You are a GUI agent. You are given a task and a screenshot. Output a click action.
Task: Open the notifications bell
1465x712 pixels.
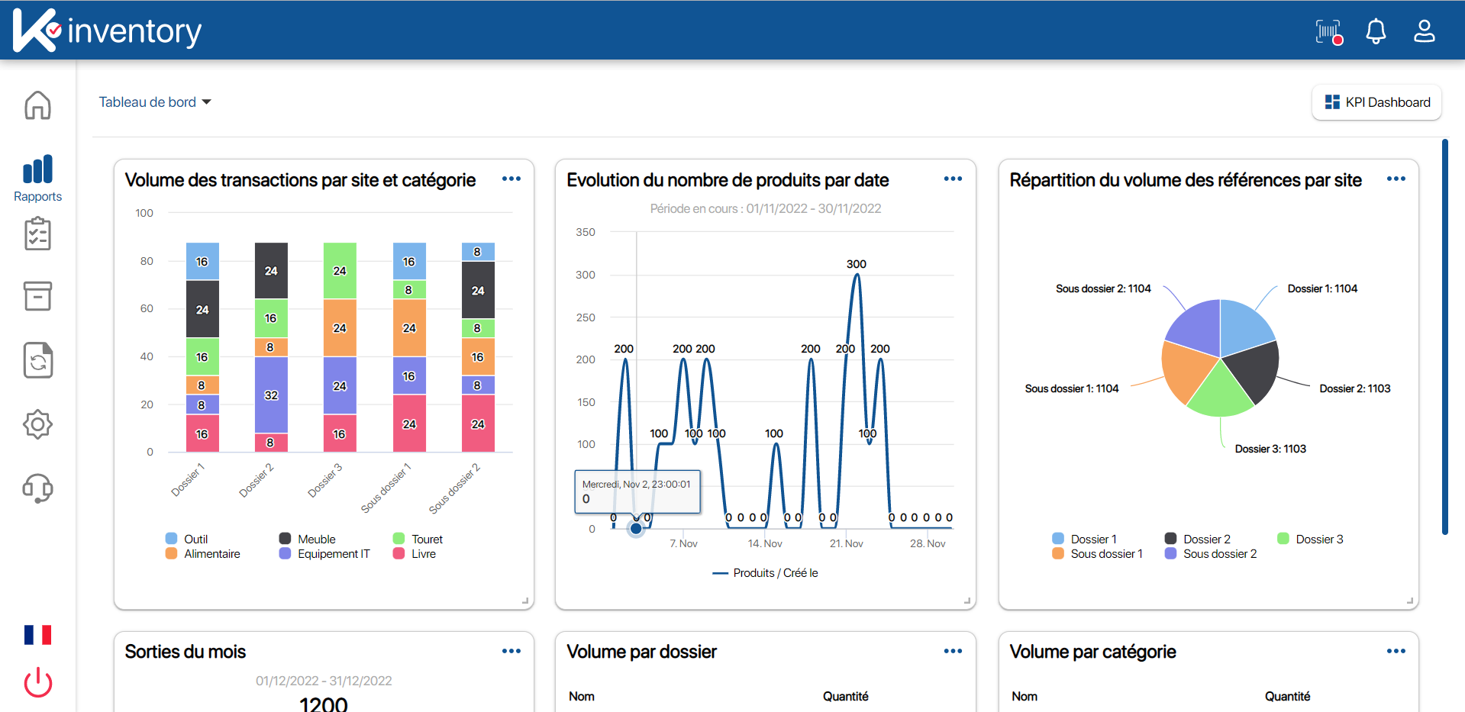tap(1376, 31)
